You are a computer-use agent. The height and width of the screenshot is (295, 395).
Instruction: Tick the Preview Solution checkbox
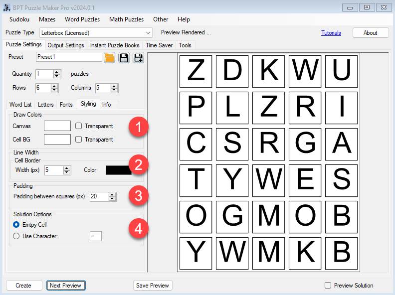[328, 286]
